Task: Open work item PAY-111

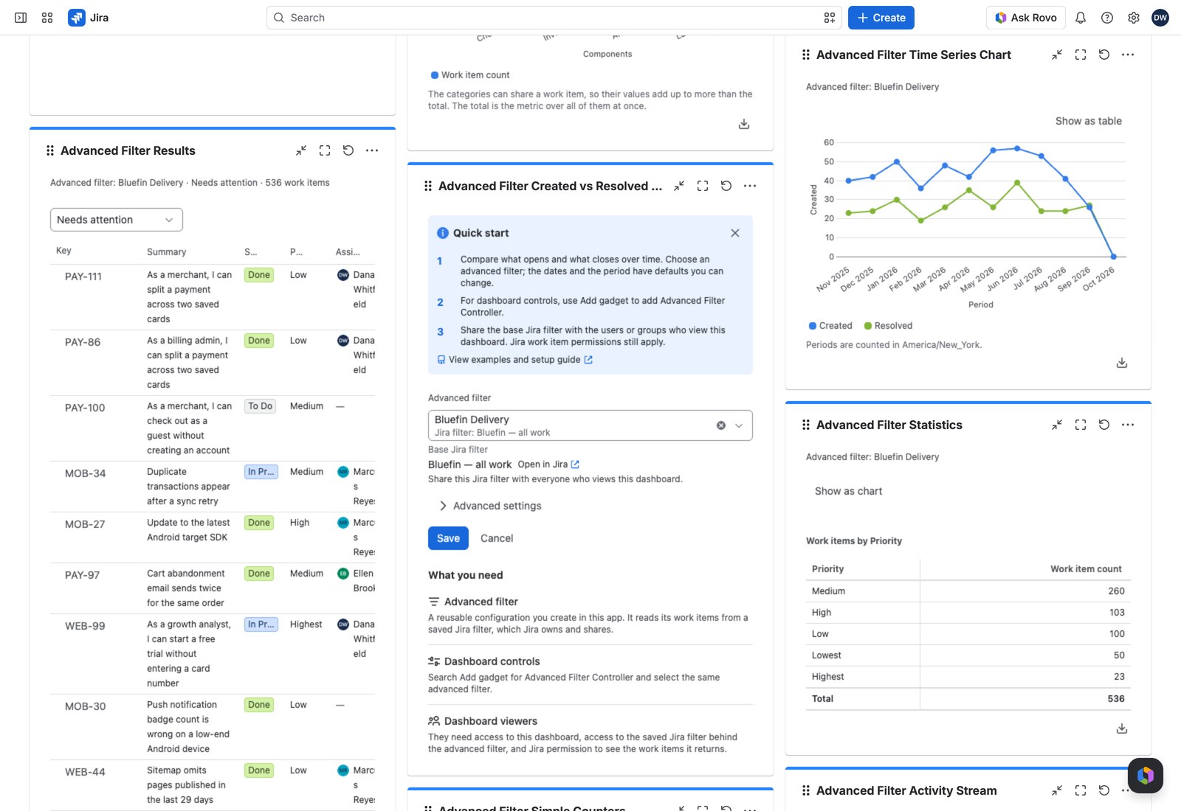Action: (83, 276)
